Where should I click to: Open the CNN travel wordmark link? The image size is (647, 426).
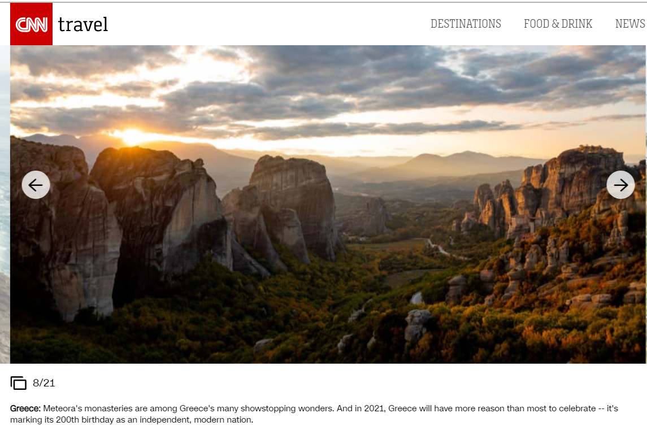click(83, 24)
